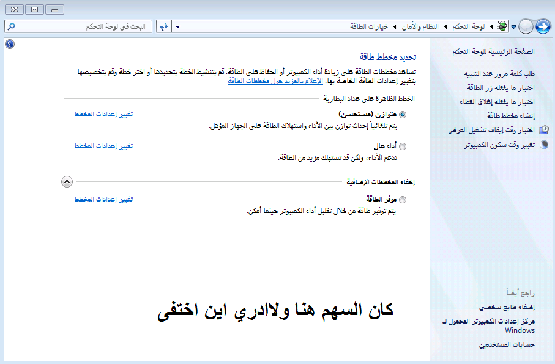Click "تغيير إعدادات المخطط" for the "موفر الطاقة" plan
This screenshot has height=364, width=555.
103,200
